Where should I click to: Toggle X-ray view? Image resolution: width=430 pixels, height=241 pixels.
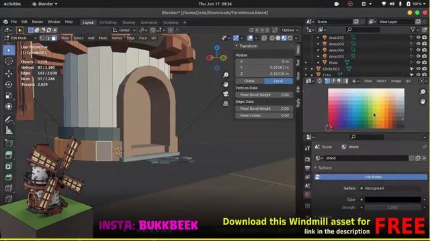(264, 38)
